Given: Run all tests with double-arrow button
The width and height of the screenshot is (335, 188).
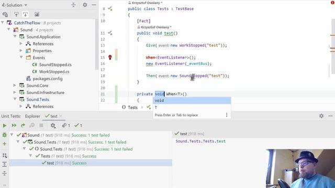Looking at the screenshot, I should 14,125.
